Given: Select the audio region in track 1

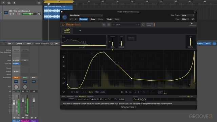Looking at the screenshot, I should [58, 12].
